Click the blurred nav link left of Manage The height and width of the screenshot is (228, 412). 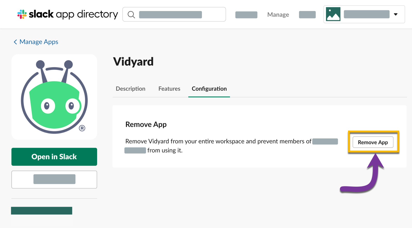pyautogui.click(x=246, y=15)
